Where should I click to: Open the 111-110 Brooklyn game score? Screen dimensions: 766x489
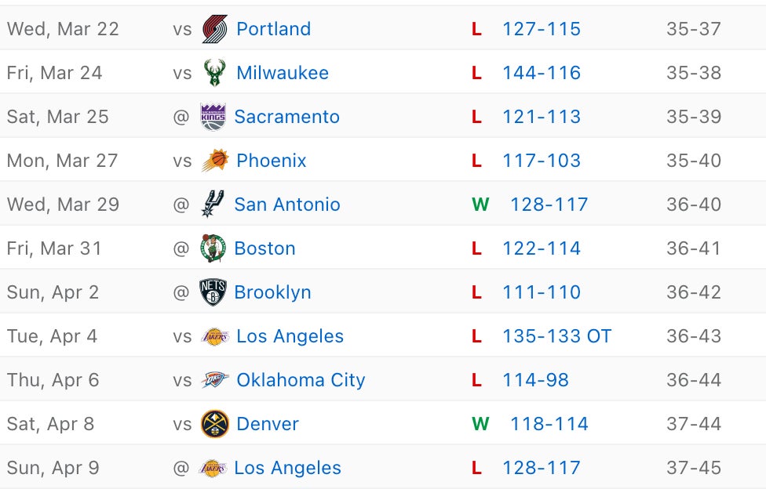(542, 292)
